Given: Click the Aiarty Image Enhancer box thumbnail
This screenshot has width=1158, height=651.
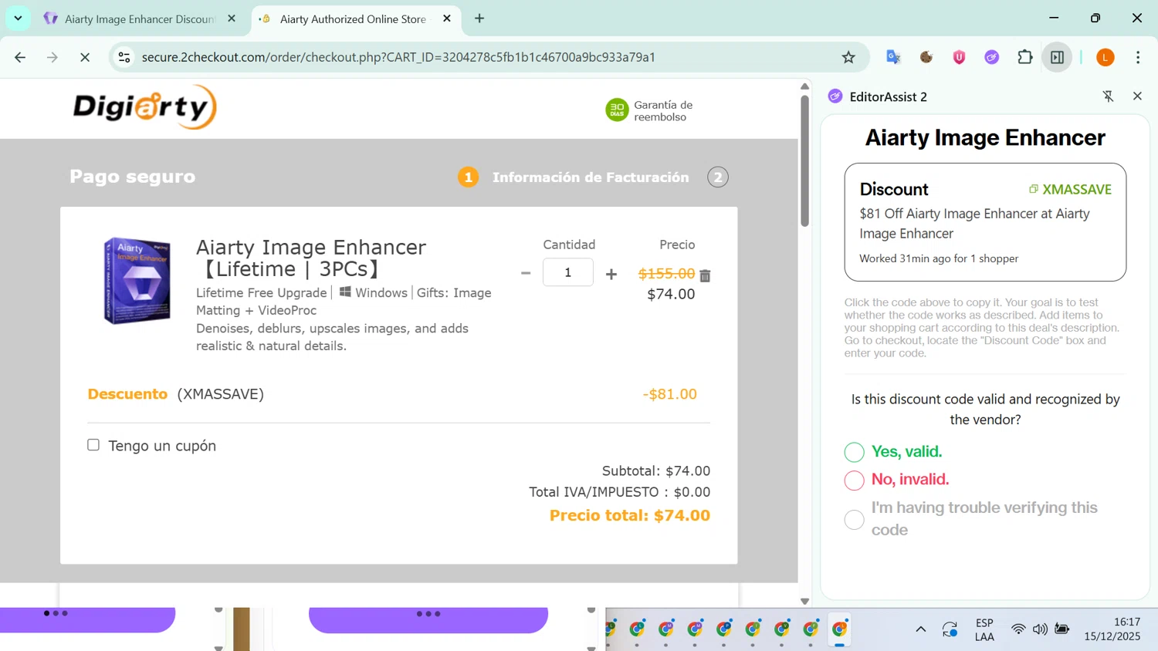Looking at the screenshot, I should (x=137, y=281).
